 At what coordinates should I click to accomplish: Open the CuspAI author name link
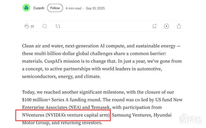point(39,8)
